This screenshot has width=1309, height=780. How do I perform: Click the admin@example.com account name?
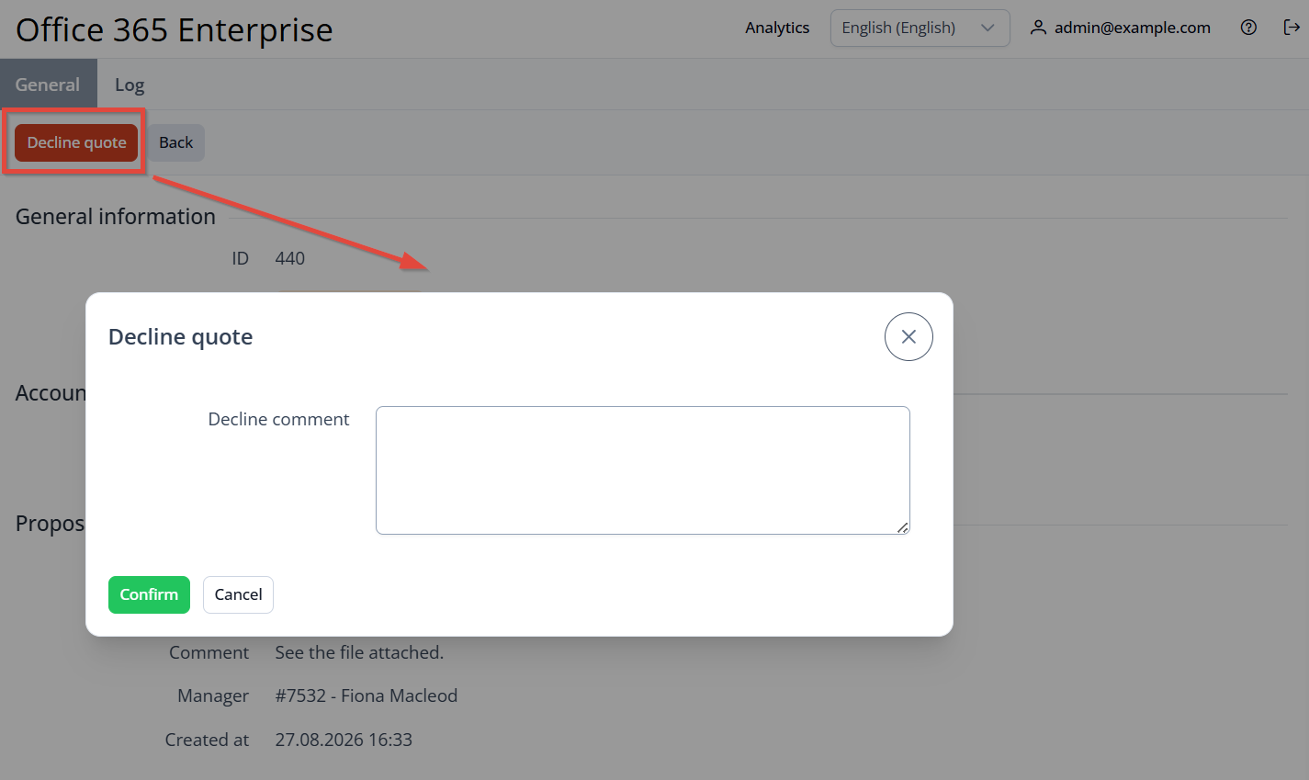coord(1133,28)
